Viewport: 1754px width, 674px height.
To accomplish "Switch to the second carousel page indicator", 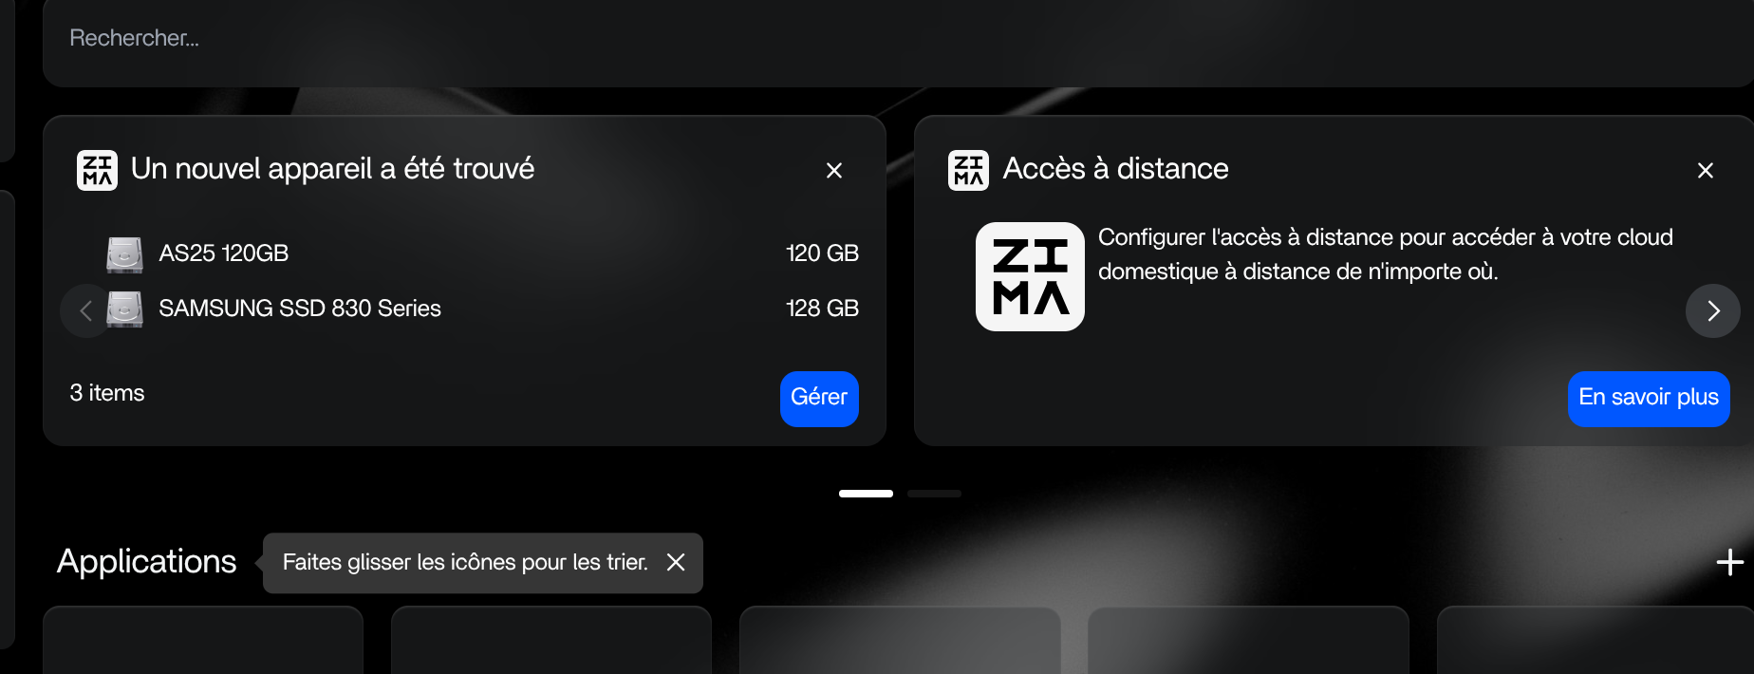I will click(934, 494).
